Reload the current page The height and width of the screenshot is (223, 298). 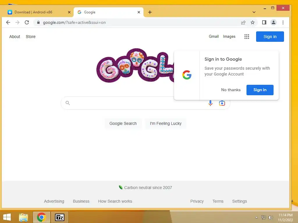(27, 22)
